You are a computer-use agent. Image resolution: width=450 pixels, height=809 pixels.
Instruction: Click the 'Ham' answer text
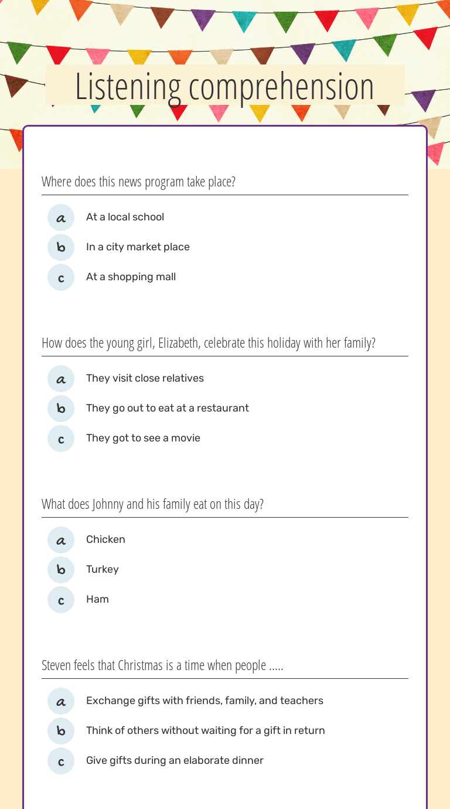[x=97, y=599]
